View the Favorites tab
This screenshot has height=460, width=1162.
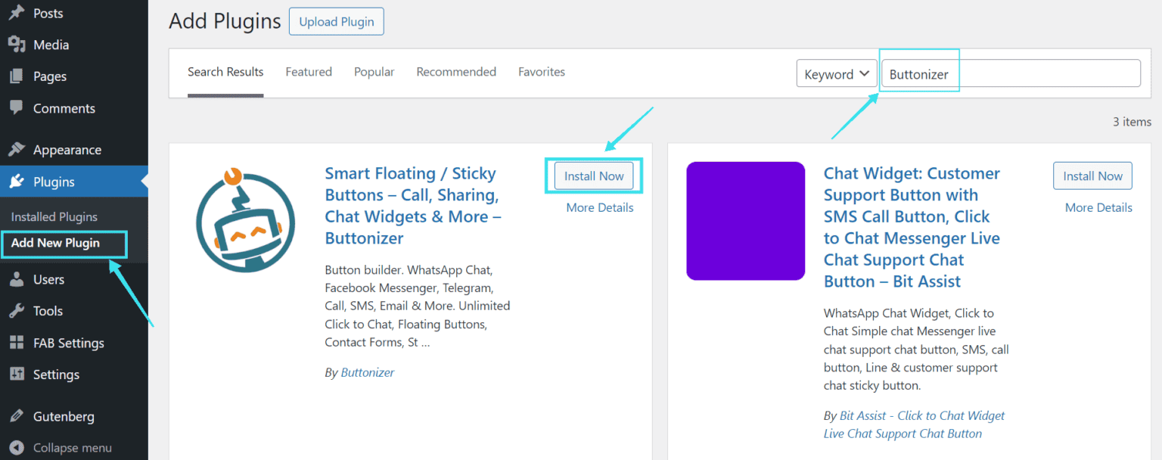(x=542, y=72)
